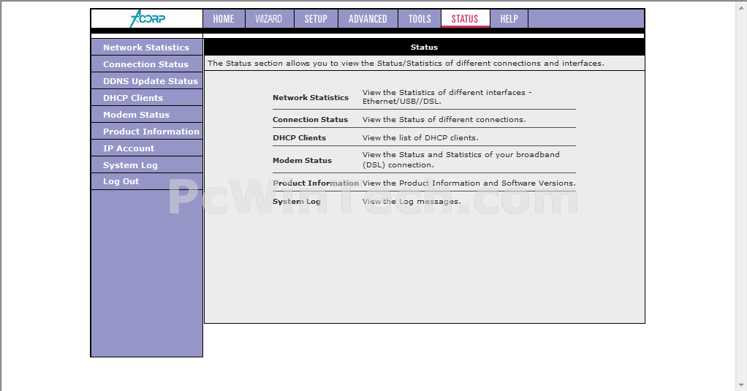This screenshot has height=391, width=747.
Task: Click 'View the Status of different connections.' text
Action: click(x=444, y=120)
